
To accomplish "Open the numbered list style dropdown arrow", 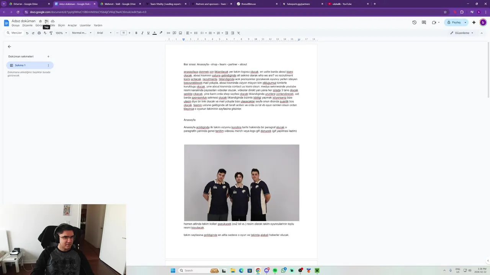I will (222, 33).
